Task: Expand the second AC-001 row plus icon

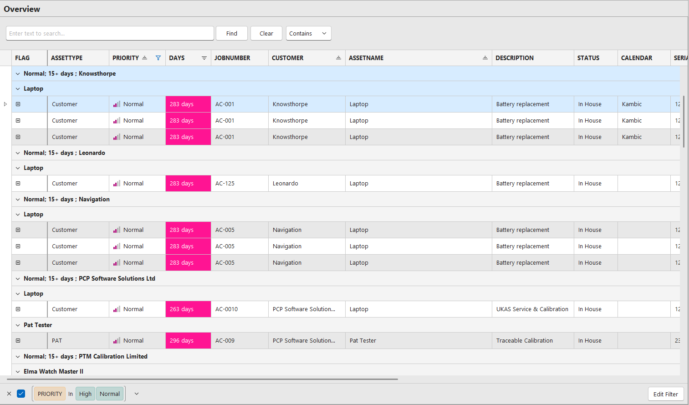Action: tap(18, 121)
